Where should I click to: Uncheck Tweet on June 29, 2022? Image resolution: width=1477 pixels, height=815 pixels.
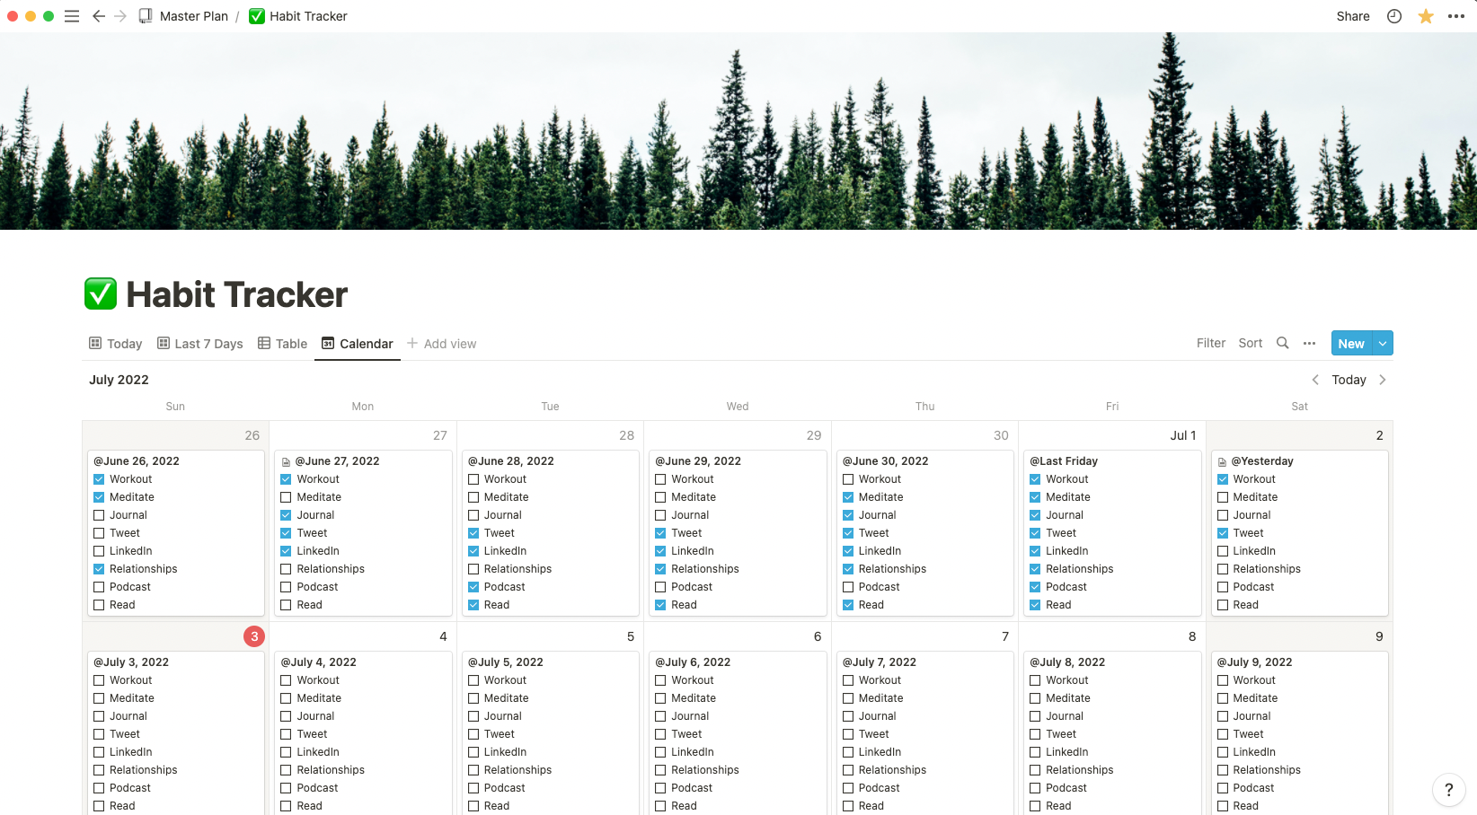[x=660, y=533]
